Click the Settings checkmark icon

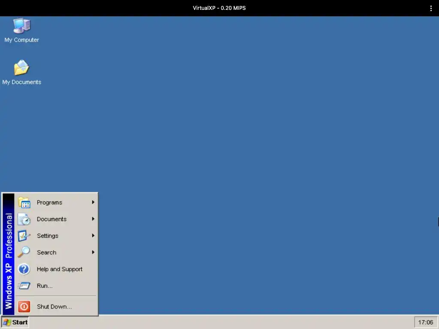(24, 236)
